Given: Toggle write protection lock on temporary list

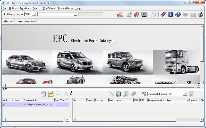Looking at the screenshot, I should (5, 105).
